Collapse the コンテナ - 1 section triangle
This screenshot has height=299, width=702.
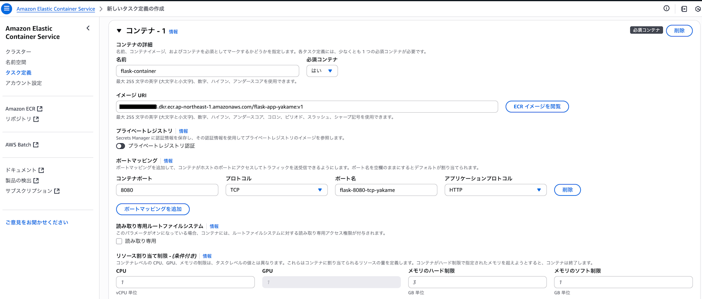(119, 31)
